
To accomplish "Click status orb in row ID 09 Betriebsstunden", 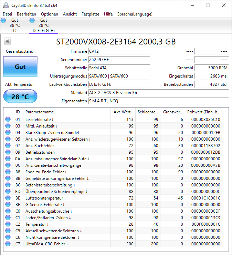I will pos(8,152).
